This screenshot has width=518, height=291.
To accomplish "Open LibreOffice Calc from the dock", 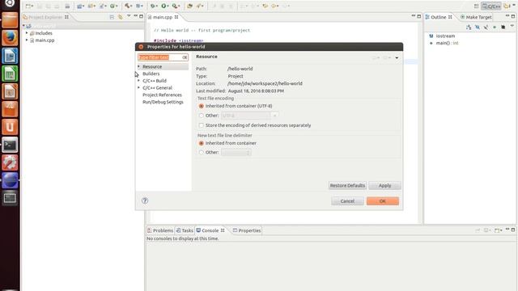I will pos(10,74).
